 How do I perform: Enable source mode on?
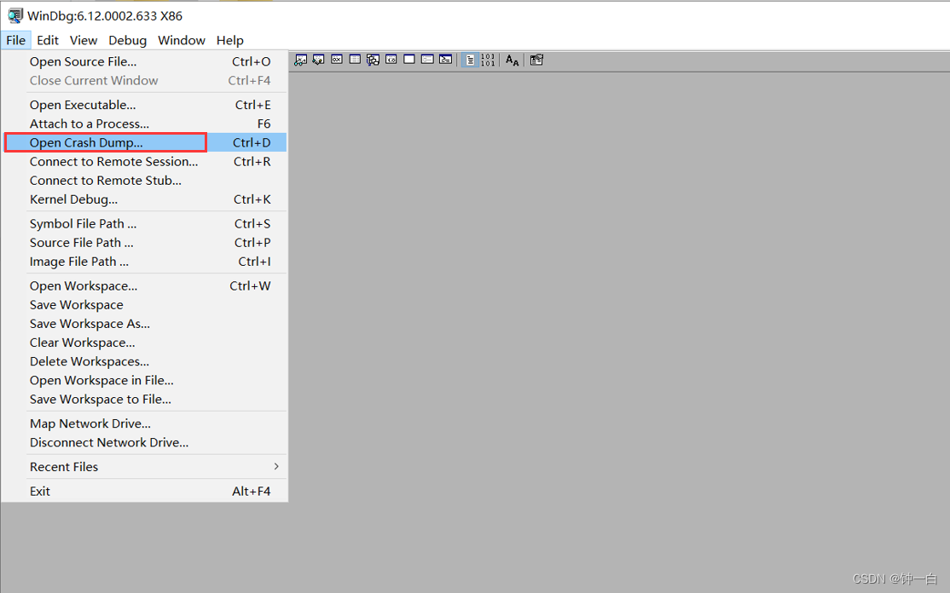point(472,60)
